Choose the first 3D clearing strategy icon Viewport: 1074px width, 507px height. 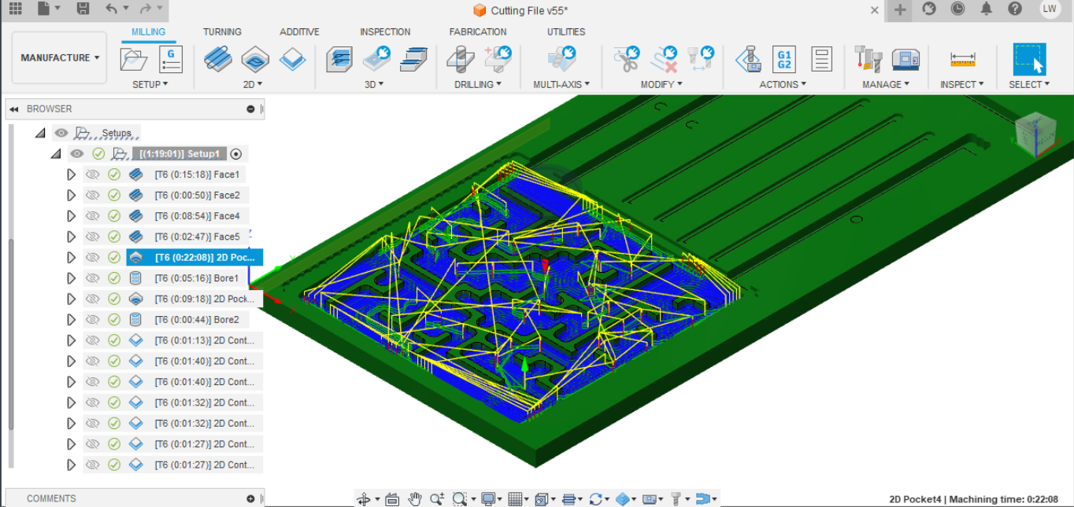(339, 59)
